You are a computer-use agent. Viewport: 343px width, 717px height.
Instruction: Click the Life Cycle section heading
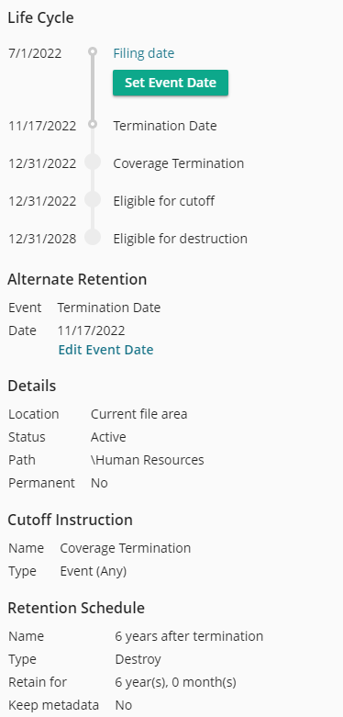(40, 17)
